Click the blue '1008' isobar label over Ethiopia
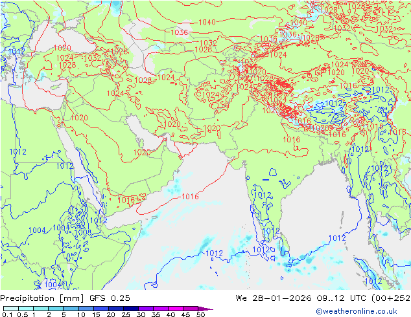 click(x=82, y=232)
